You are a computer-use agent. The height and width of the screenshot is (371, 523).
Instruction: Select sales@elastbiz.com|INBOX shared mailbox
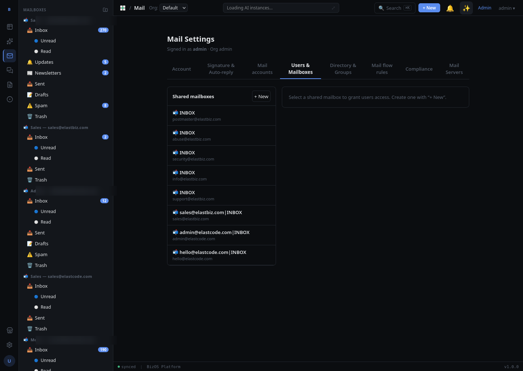tap(222, 215)
